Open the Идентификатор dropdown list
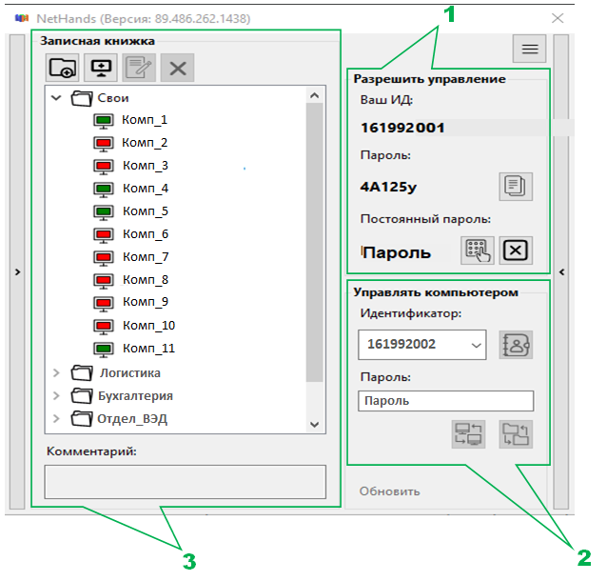The height and width of the screenshot is (581, 607). [475, 345]
